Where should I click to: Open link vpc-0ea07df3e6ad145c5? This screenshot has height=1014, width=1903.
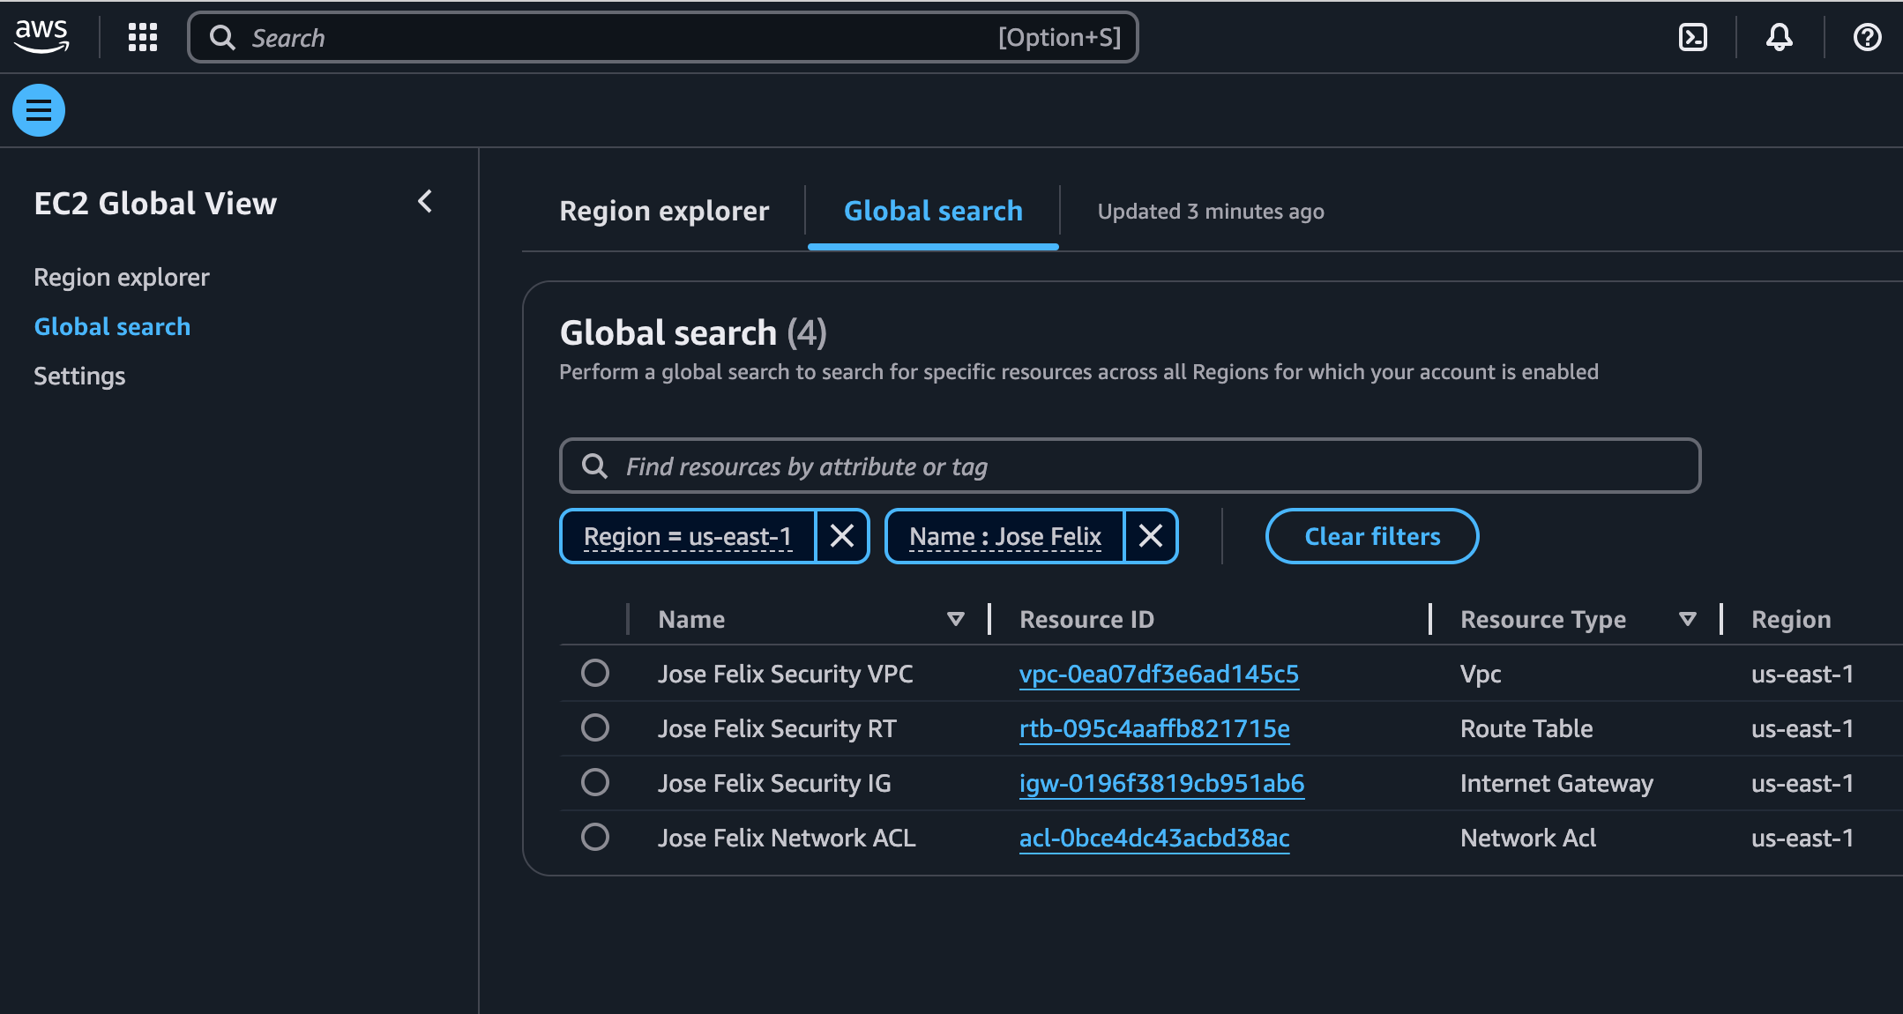tap(1159, 674)
